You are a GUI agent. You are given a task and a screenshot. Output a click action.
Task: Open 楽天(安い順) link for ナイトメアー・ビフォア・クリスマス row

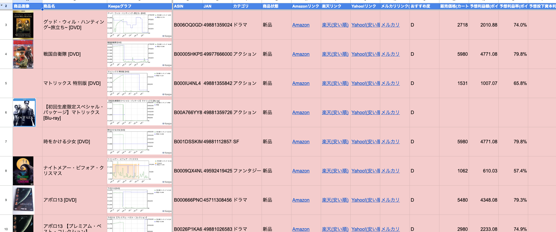point(335,171)
